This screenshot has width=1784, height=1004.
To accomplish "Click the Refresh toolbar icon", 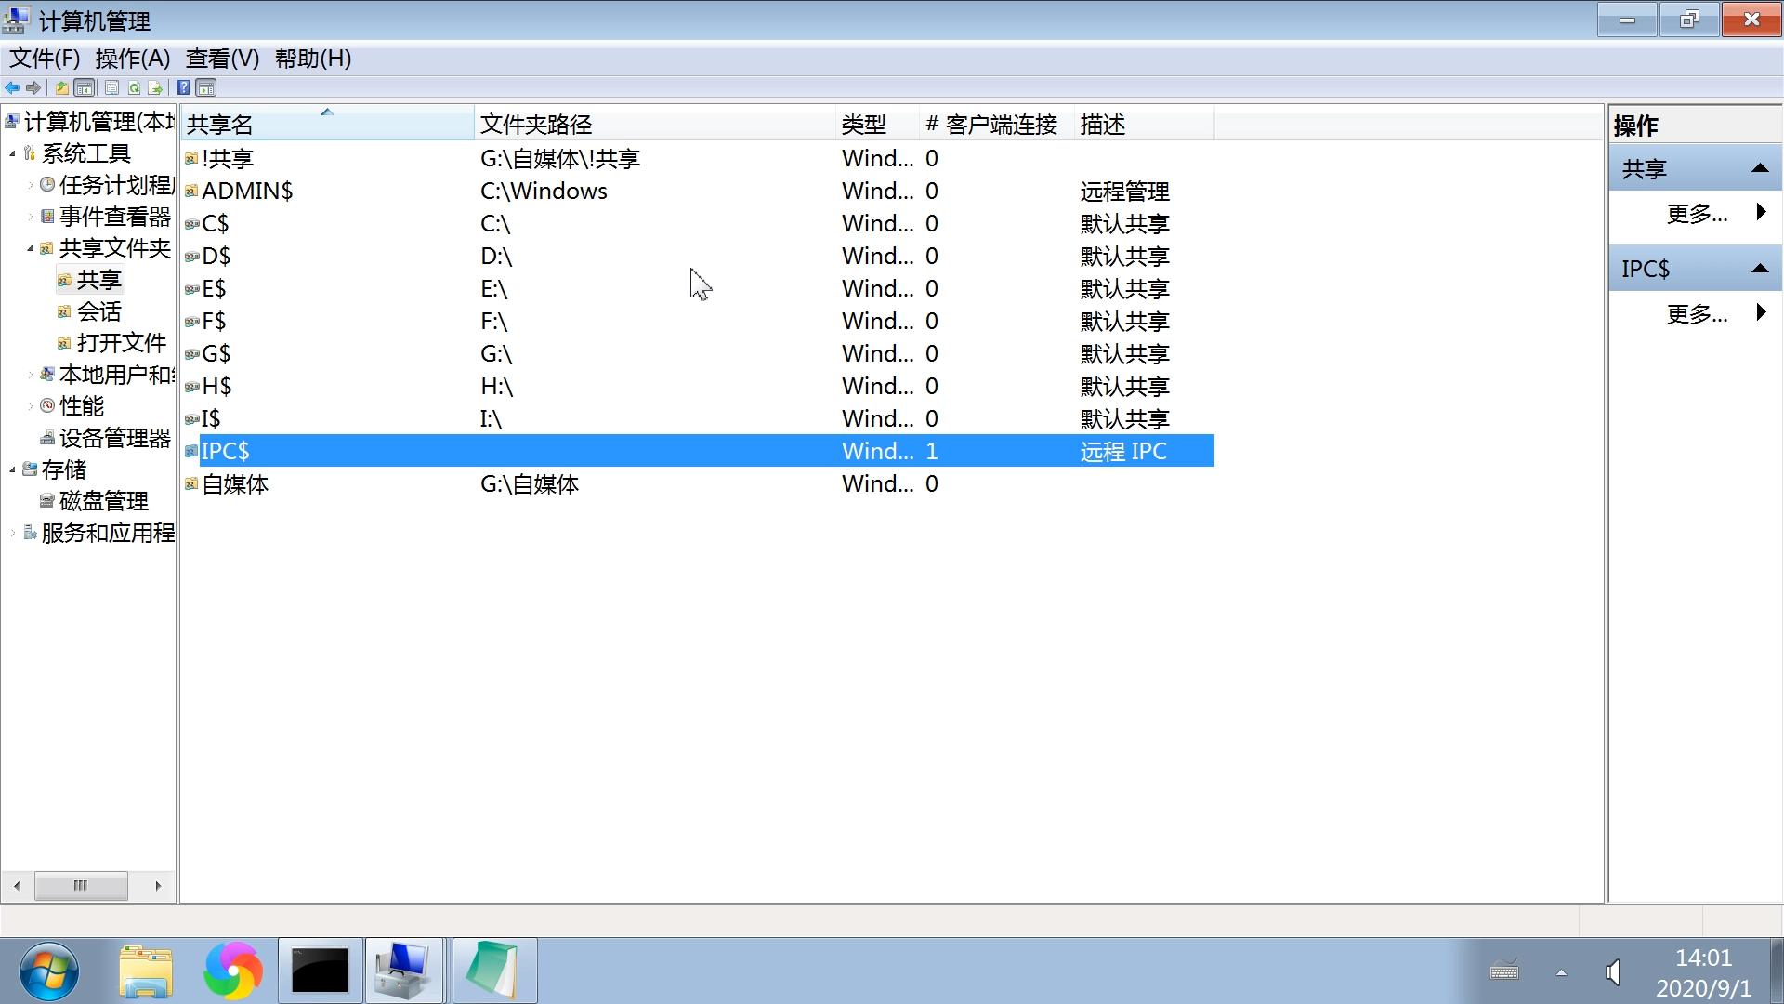I will (x=134, y=87).
